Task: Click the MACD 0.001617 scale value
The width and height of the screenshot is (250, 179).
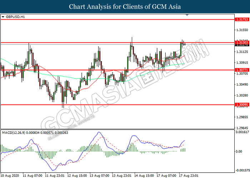Action: tap(242, 132)
